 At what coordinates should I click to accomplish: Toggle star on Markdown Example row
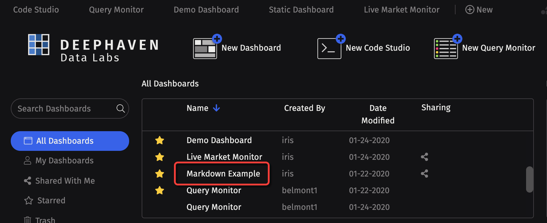tap(160, 174)
